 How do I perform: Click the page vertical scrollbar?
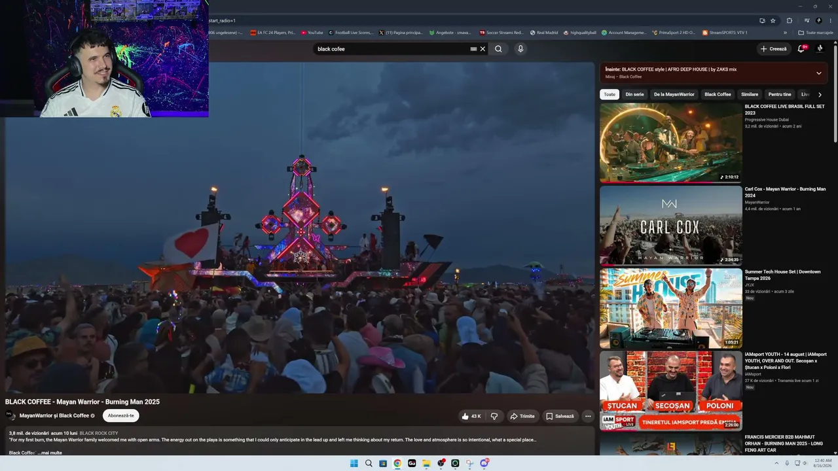[x=835, y=92]
